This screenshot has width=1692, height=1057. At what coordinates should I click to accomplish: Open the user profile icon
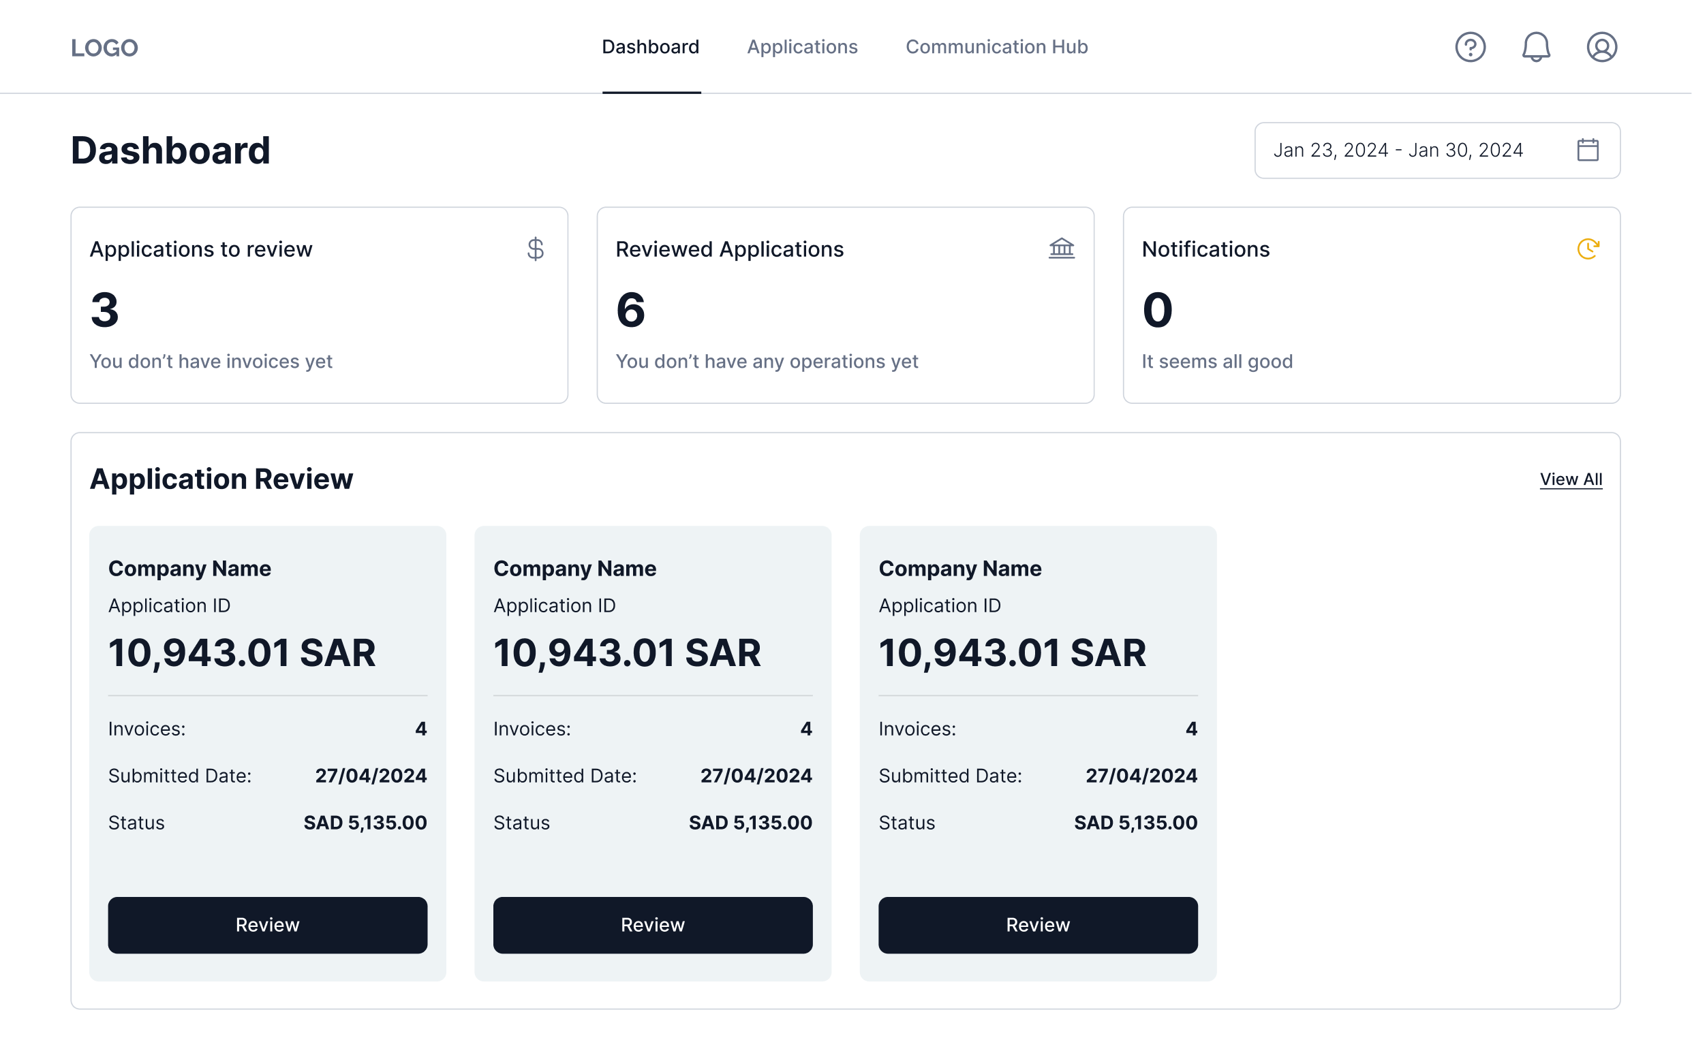1602,47
